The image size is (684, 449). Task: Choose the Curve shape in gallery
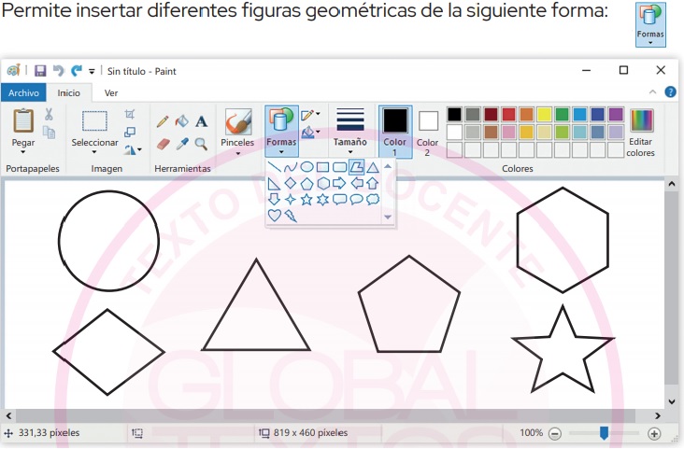click(291, 167)
